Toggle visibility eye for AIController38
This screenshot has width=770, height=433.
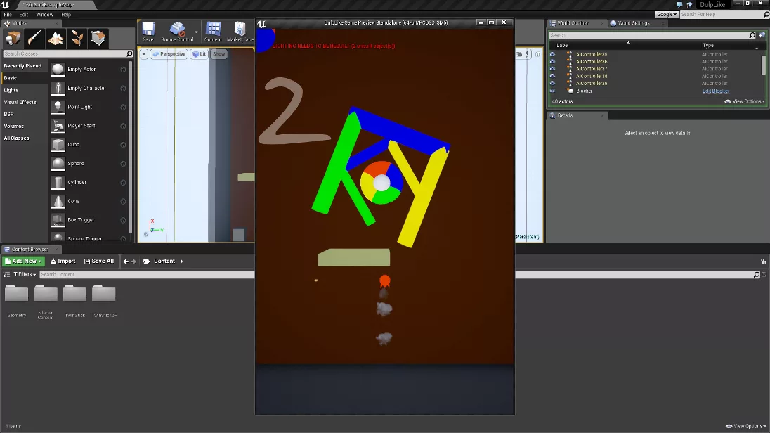click(x=552, y=76)
